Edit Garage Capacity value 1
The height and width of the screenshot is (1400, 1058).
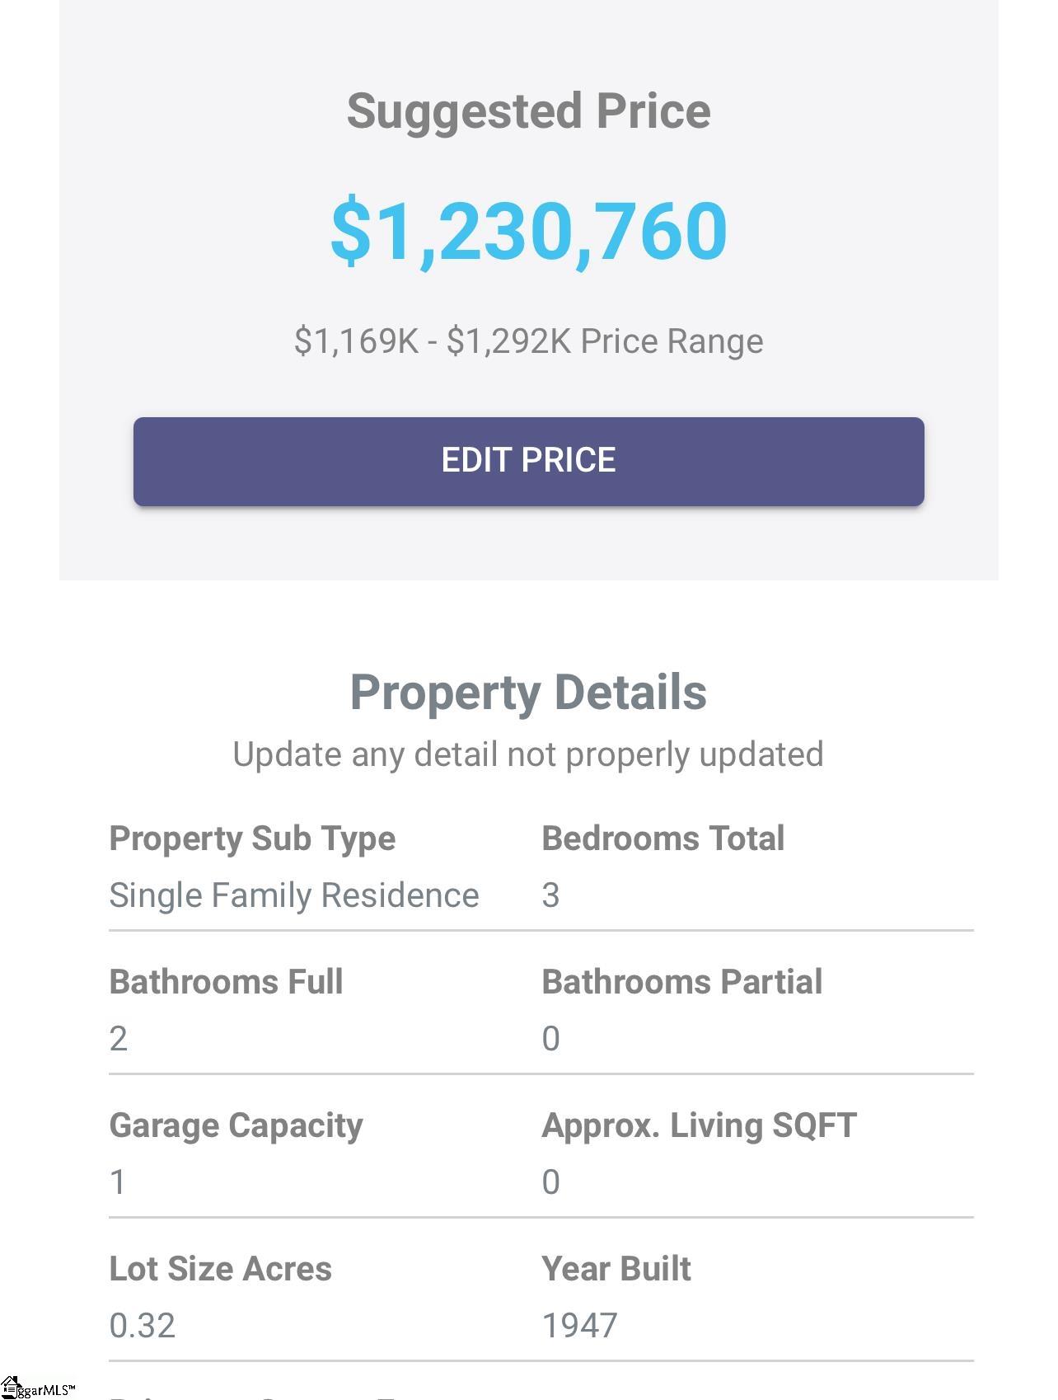click(x=118, y=1182)
